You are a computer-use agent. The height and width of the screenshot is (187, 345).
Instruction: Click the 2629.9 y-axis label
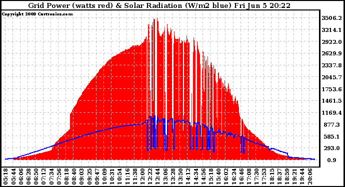[331, 53]
